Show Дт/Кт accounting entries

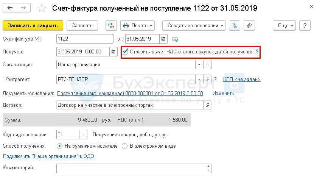point(112,25)
